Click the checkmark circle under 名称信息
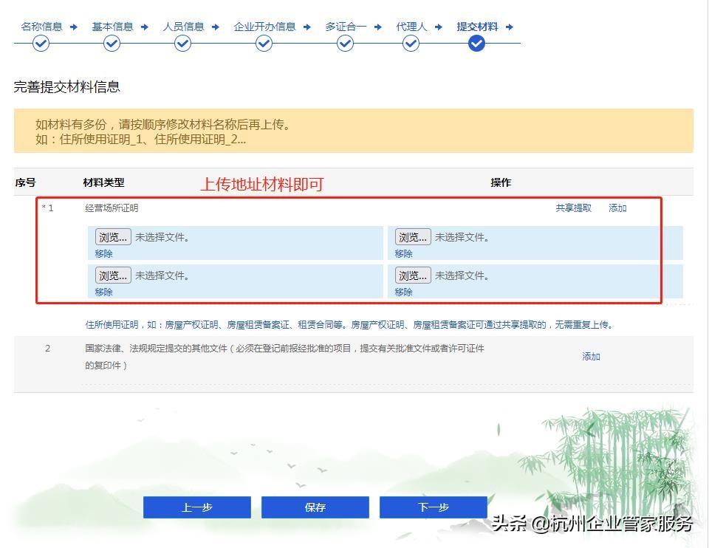This screenshot has width=709, height=548. pos(41,44)
